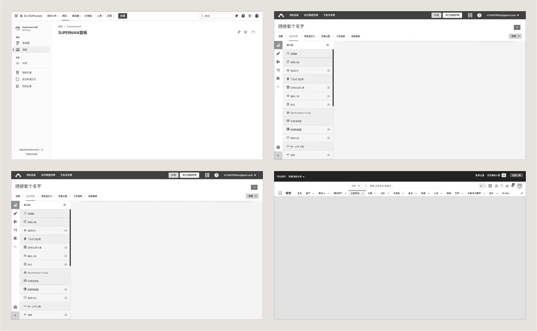Click 升級 upgrade button in upper-right survey window

pyautogui.click(x=436, y=15)
